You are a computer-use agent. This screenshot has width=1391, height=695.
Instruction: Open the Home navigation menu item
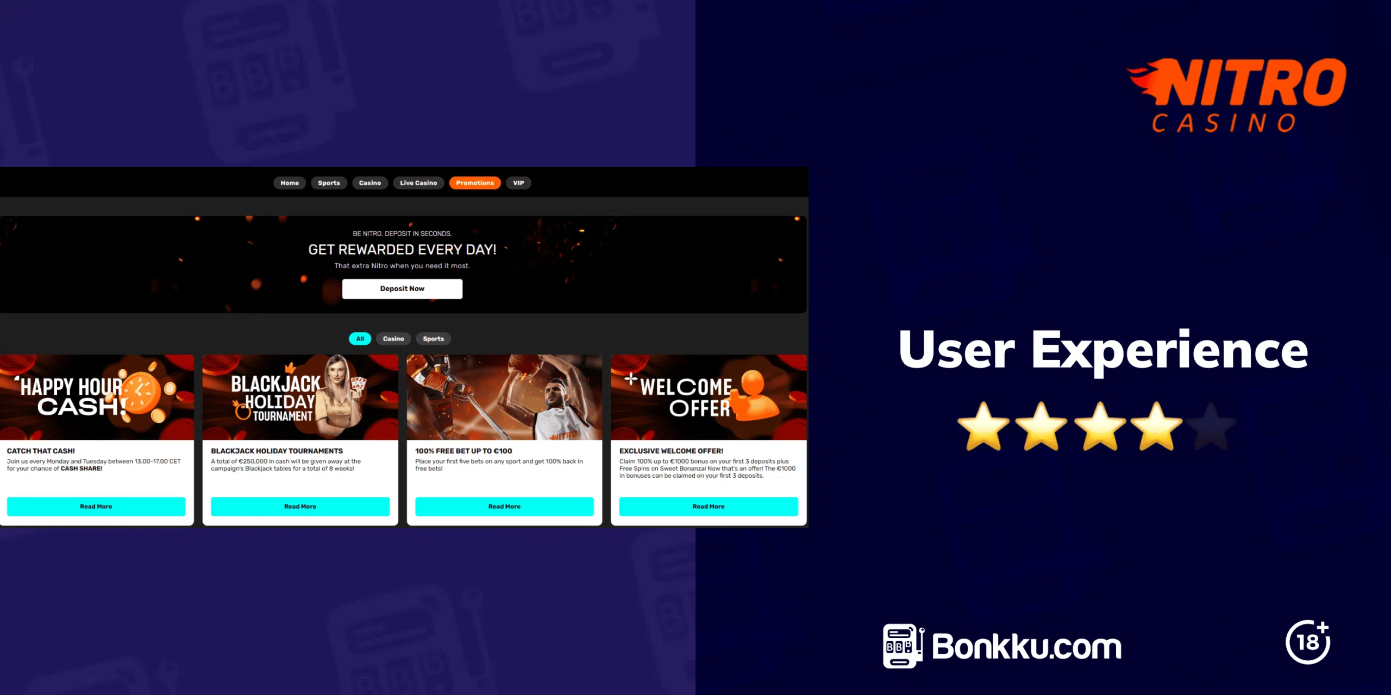click(289, 182)
